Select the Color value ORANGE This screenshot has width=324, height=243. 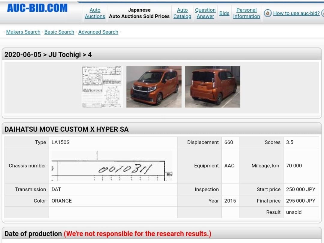coord(61,201)
